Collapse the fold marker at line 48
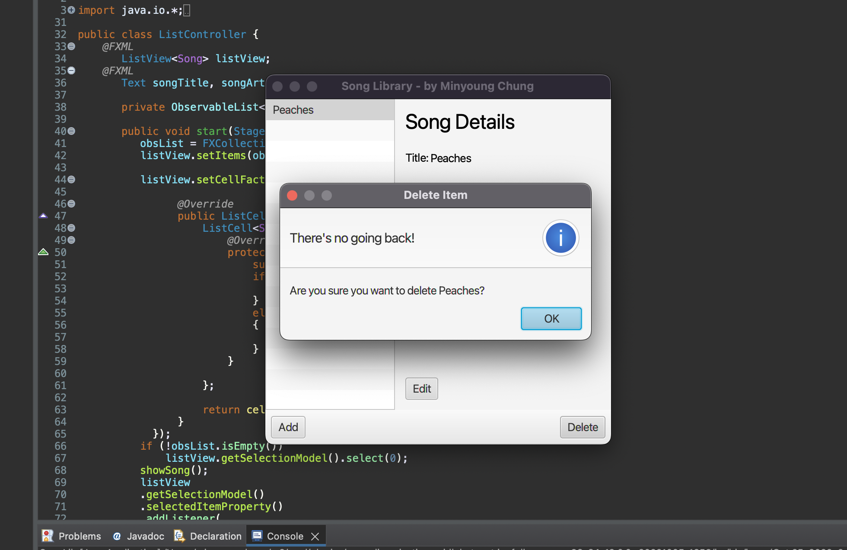Image resolution: width=847 pixels, height=550 pixels. [x=71, y=228]
